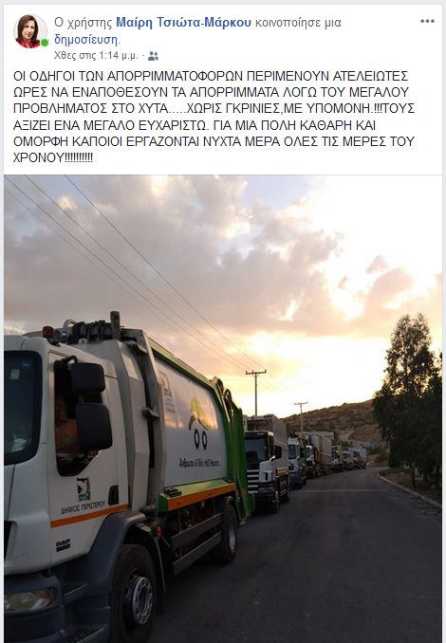Click the post text starting ΟΙ ΟΔΗΓΟΙ
Image resolution: width=446 pixels, height=643 pixels.
click(214, 117)
